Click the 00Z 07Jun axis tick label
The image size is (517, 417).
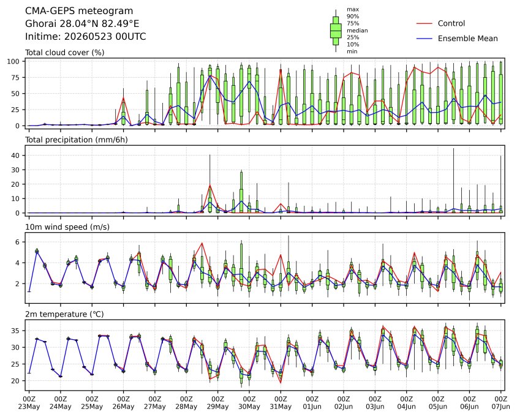(x=501, y=402)
